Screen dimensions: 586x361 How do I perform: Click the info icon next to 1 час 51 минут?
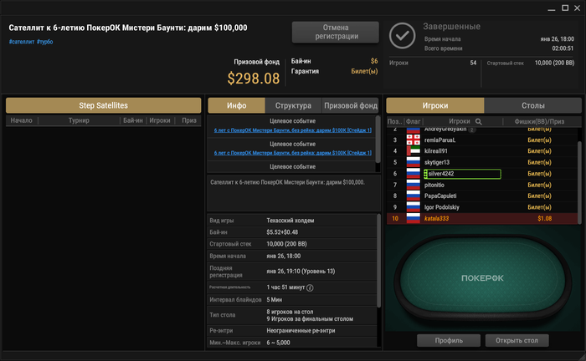(x=310, y=287)
